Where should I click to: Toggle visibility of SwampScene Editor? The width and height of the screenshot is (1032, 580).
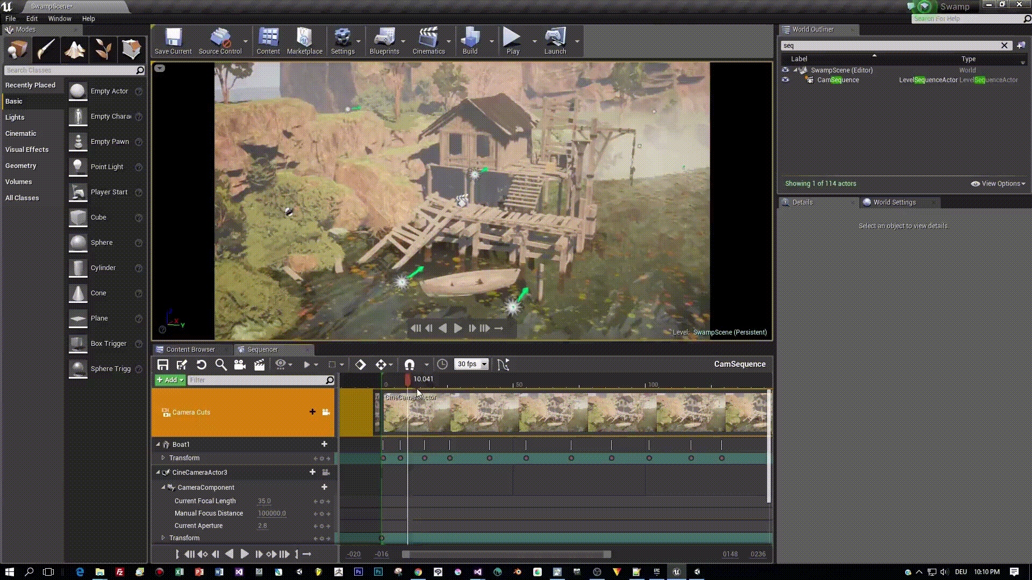pos(785,69)
